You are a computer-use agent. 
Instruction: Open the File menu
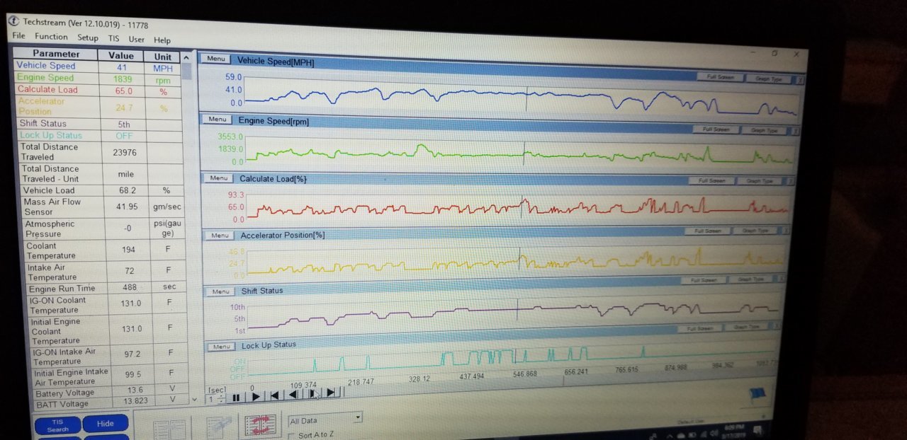coord(18,35)
